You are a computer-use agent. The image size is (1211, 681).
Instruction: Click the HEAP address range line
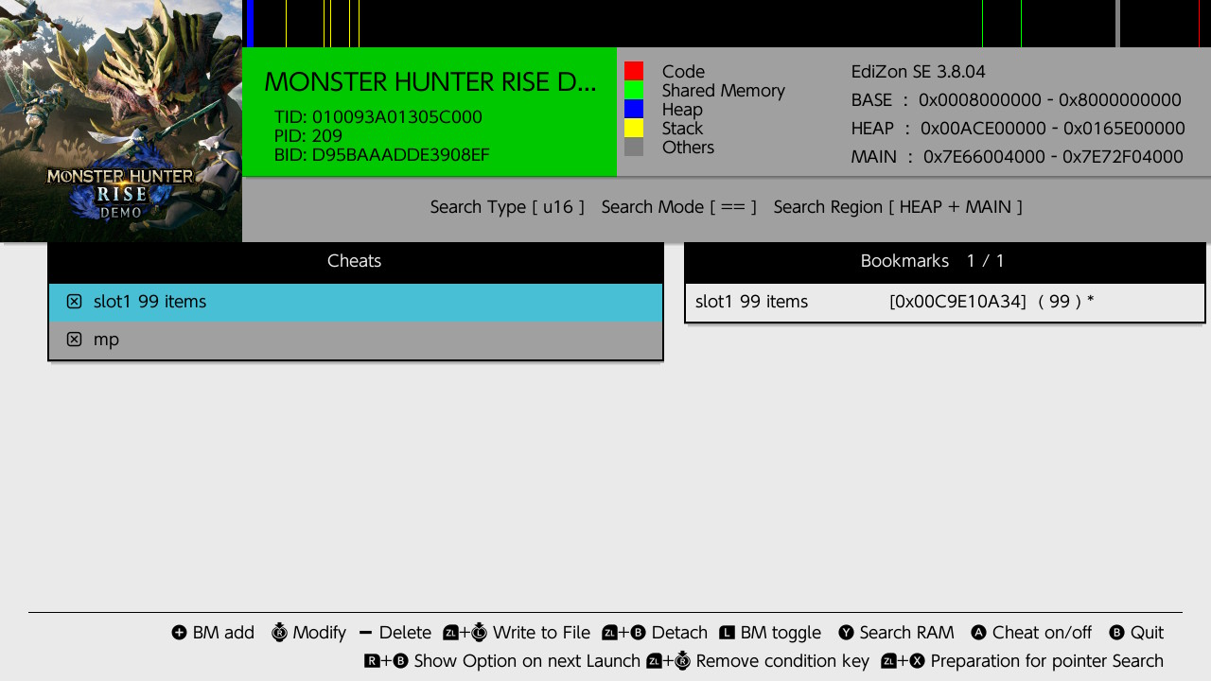[1018, 129]
